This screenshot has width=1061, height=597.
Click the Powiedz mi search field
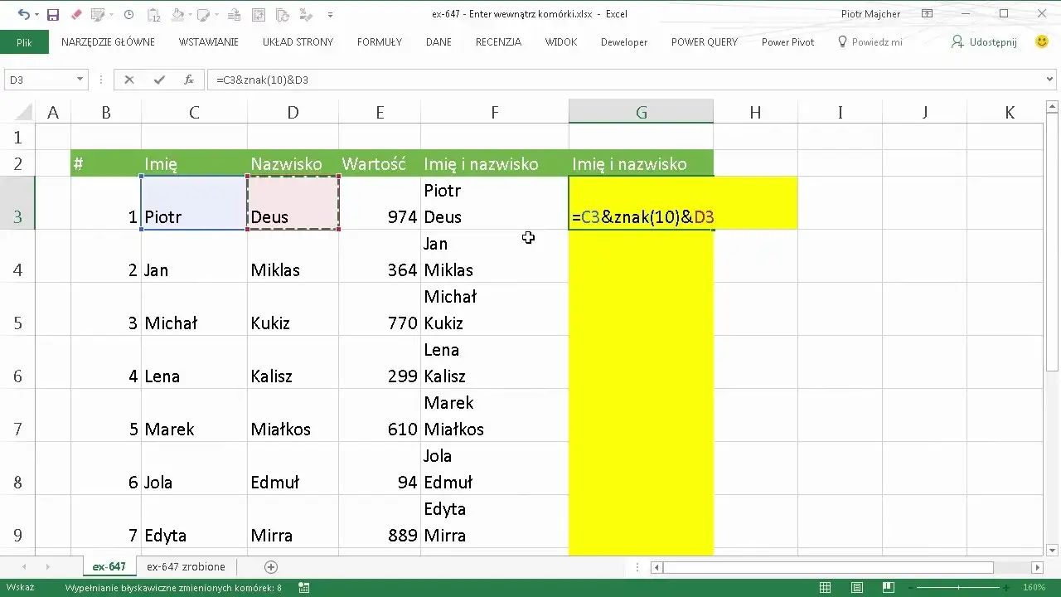point(870,42)
